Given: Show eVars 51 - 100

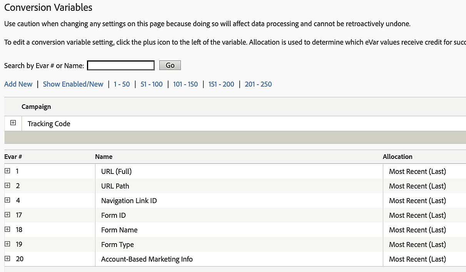Looking at the screenshot, I should (x=152, y=84).
